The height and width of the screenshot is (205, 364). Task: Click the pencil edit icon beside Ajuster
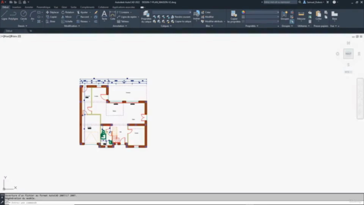(96, 13)
